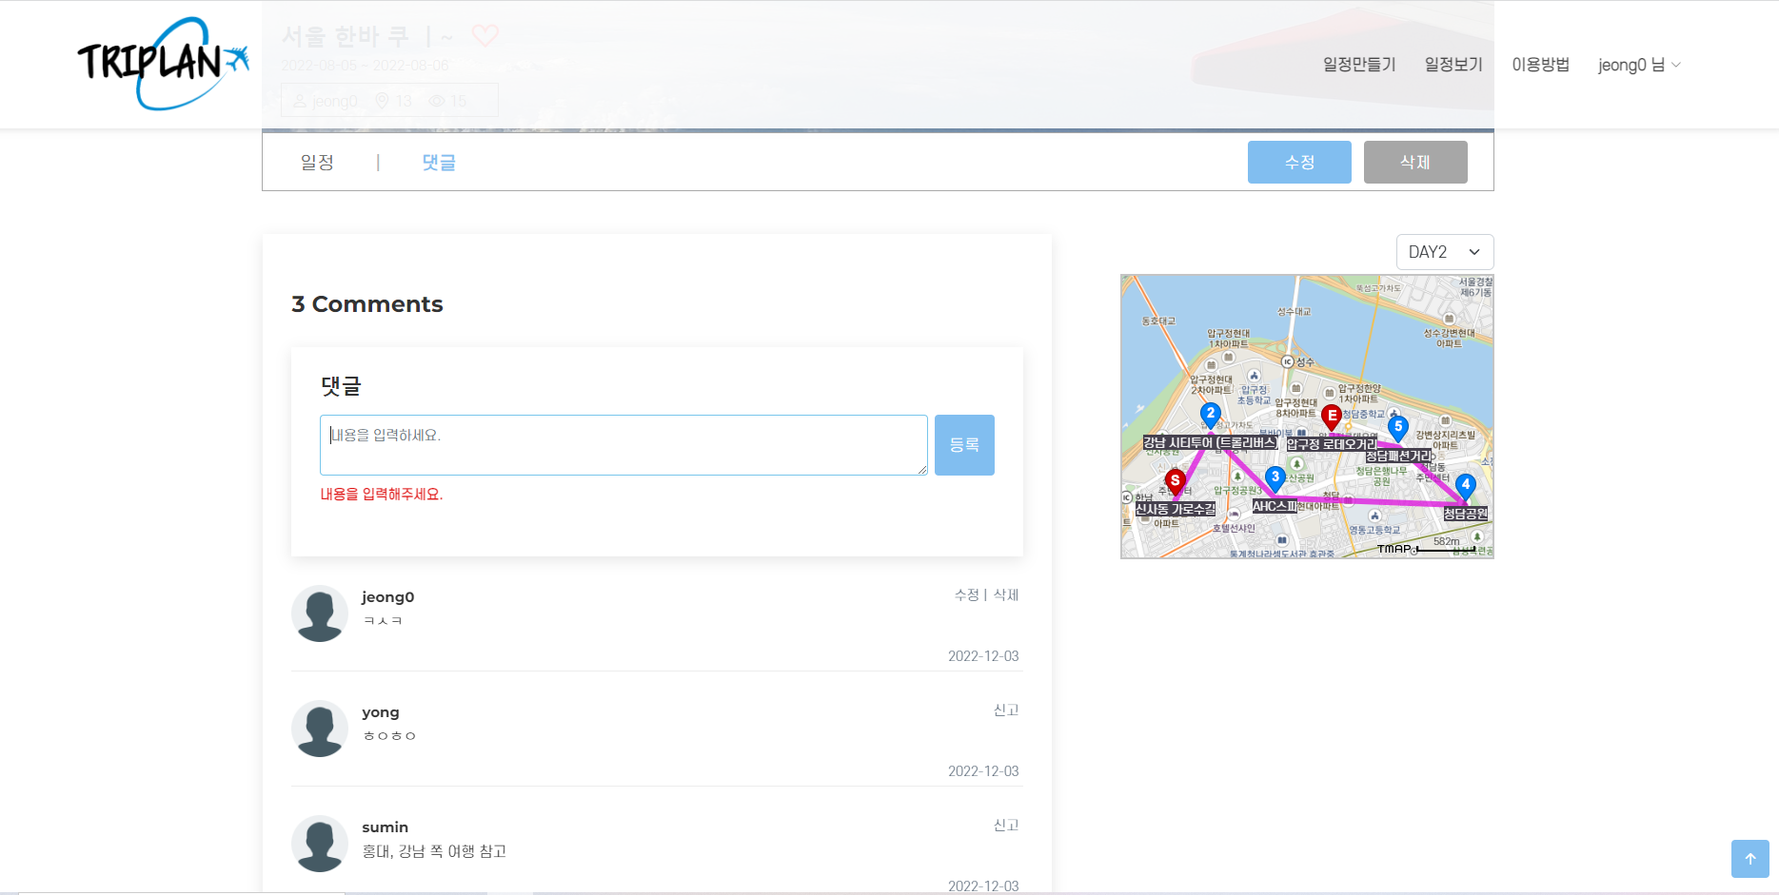This screenshot has width=1779, height=895.
Task: Click the 등록 comment submit button
Action: coord(964,445)
